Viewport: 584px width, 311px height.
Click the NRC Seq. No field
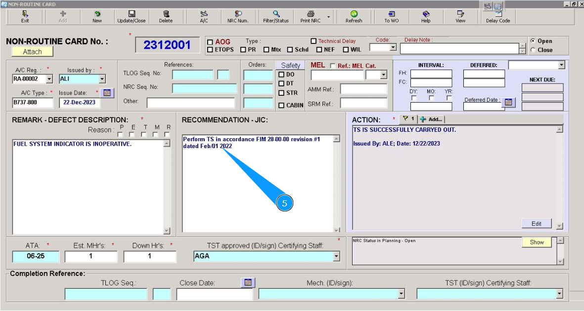[x=205, y=88]
